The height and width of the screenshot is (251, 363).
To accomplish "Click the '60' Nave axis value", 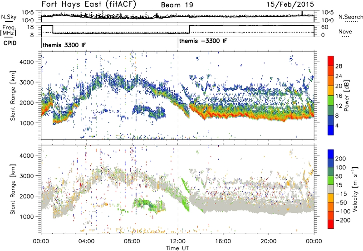I will pos(324,27).
